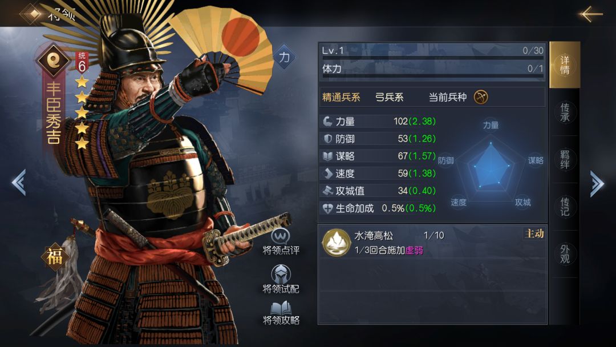The image size is (616, 347).
Task: Open 将领攻略 book icon
Action: coord(281,308)
